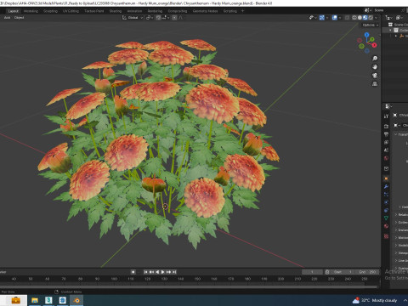The height and width of the screenshot is (306, 408).
Task: Open the World properties tab
Action: tap(386, 158)
